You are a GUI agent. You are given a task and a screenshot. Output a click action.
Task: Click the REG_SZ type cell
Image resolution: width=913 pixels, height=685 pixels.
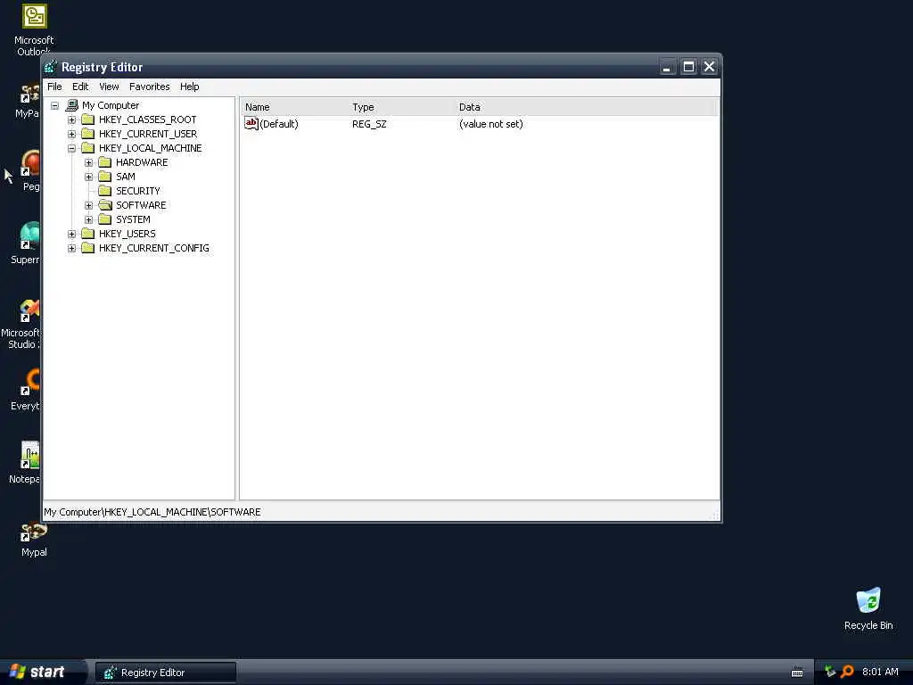coord(369,124)
